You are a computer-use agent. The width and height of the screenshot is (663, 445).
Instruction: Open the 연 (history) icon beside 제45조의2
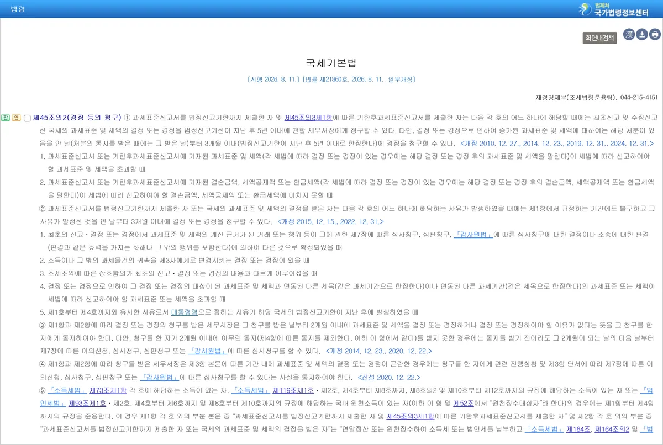click(x=16, y=118)
